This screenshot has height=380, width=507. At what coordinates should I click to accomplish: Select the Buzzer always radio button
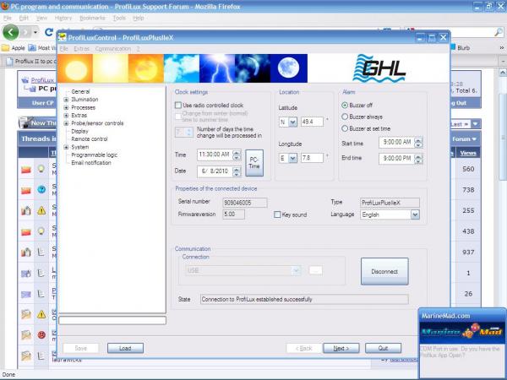pyautogui.click(x=345, y=117)
